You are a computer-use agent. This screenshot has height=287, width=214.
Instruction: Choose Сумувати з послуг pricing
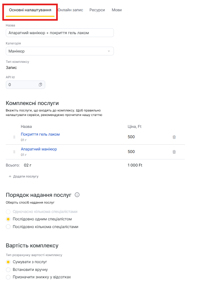pyautogui.click(x=8, y=262)
